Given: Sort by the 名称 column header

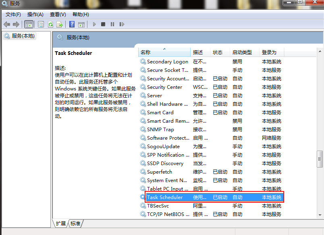Looking at the screenshot, I should pos(164,52).
